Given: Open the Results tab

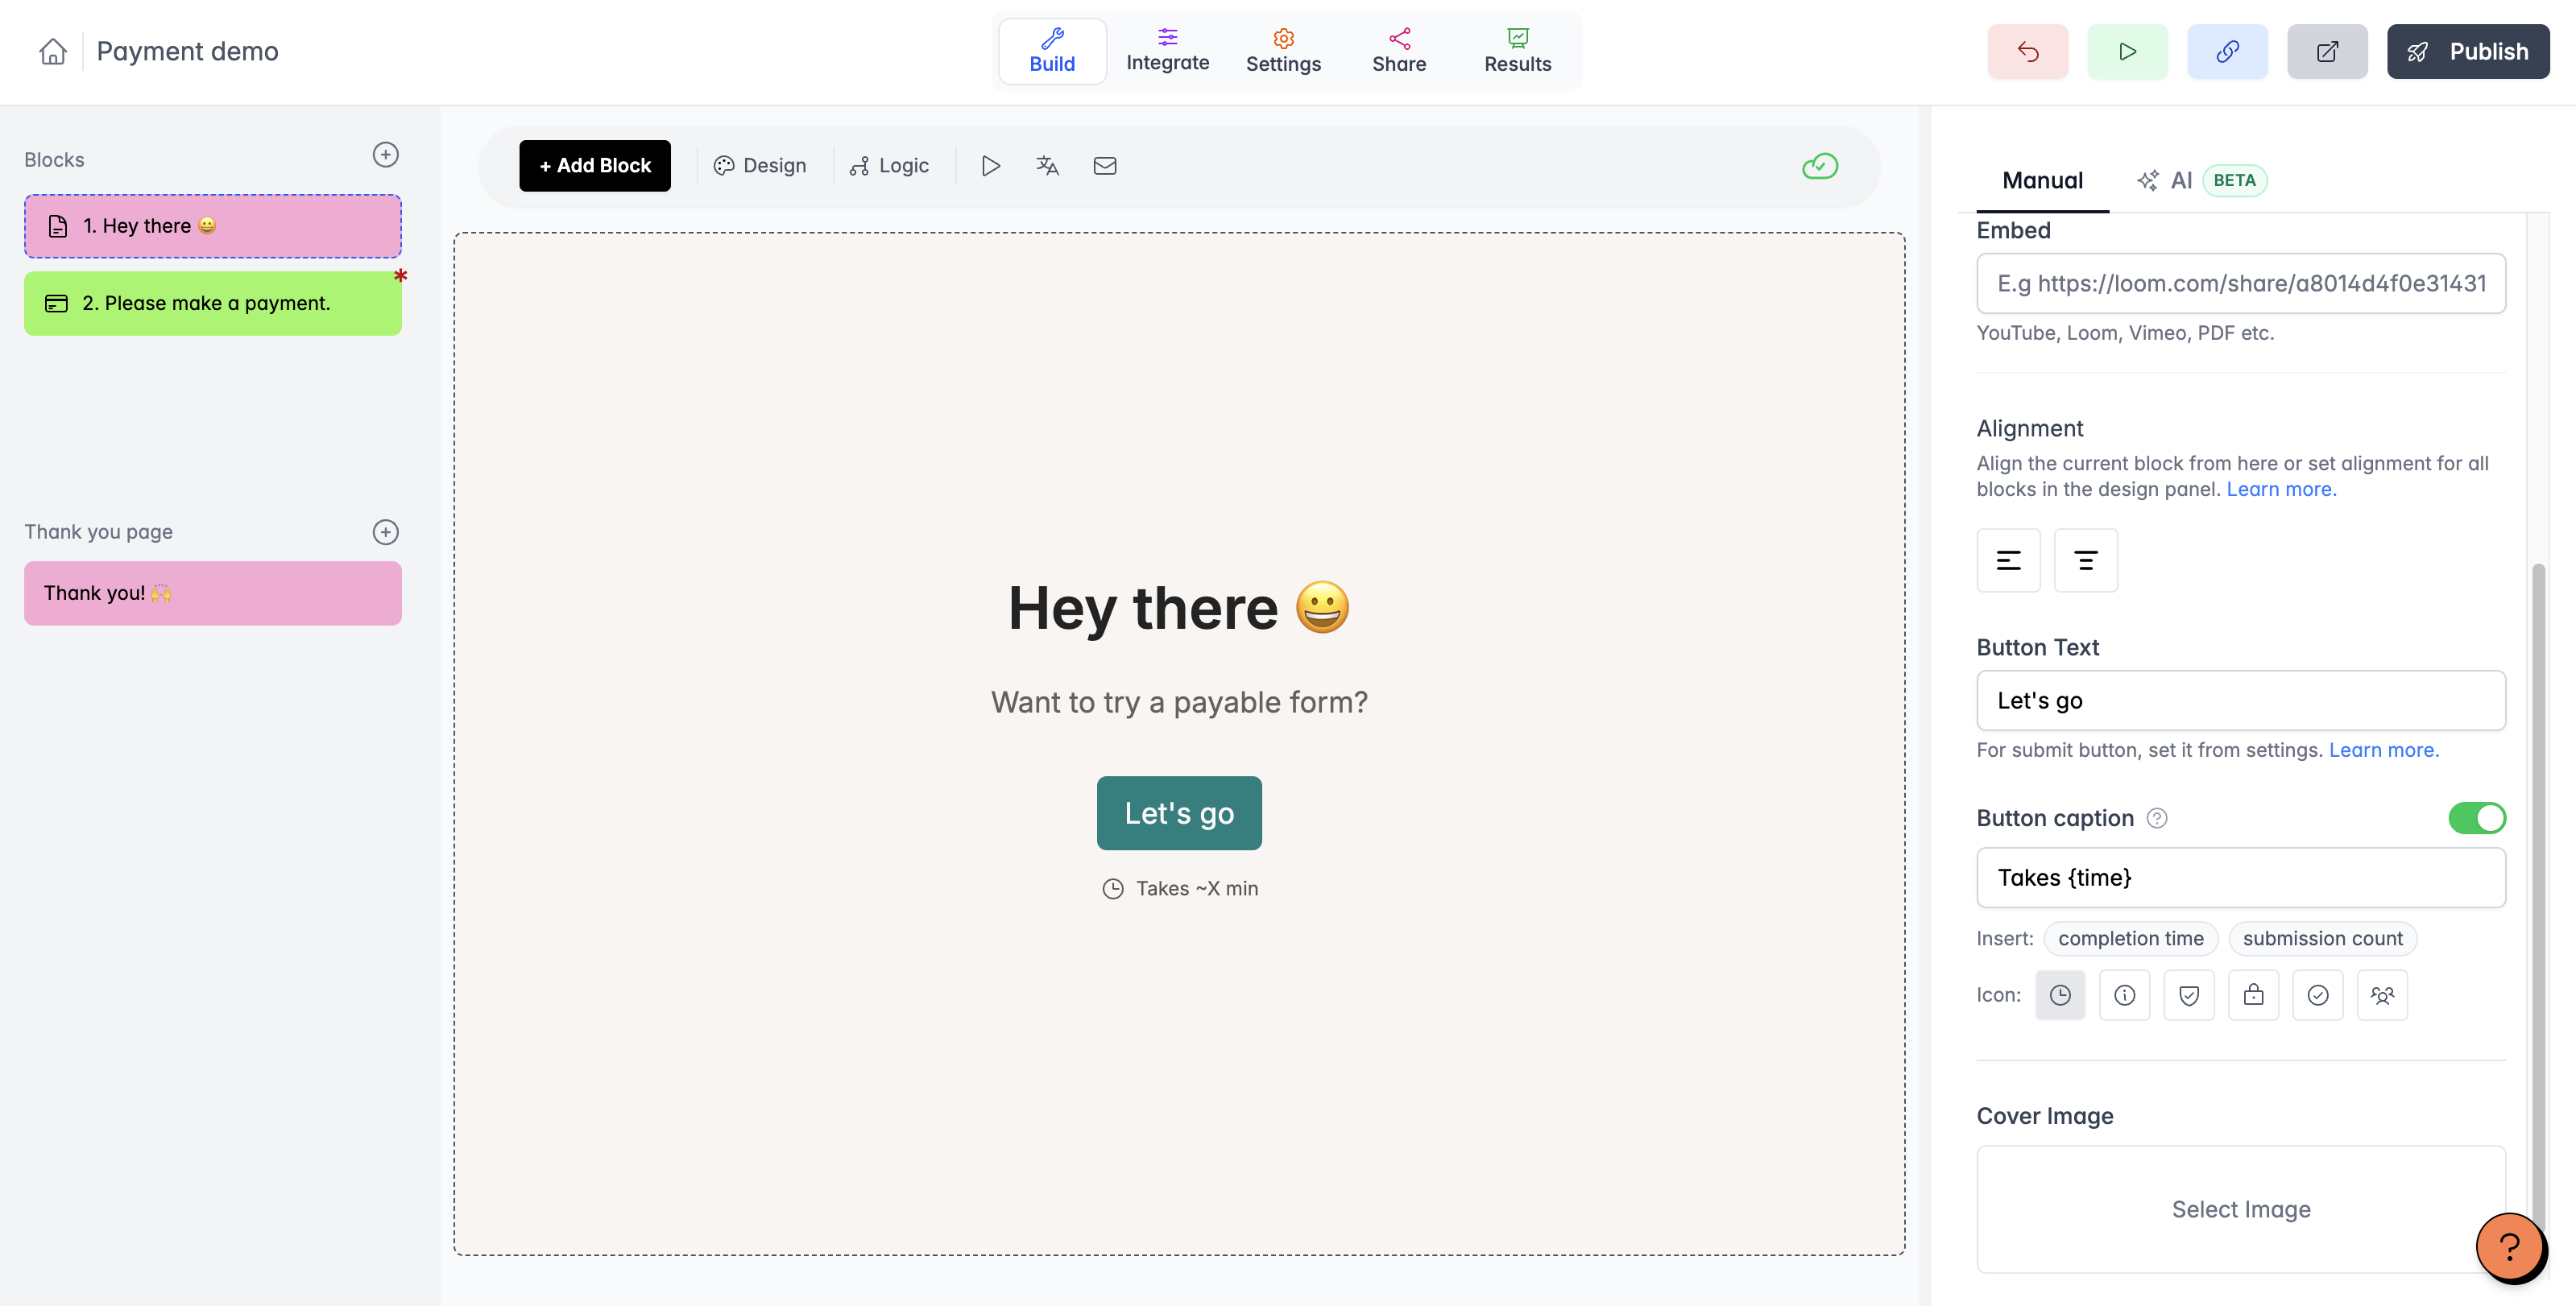Looking at the screenshot, I should [x=1517, y=51].
